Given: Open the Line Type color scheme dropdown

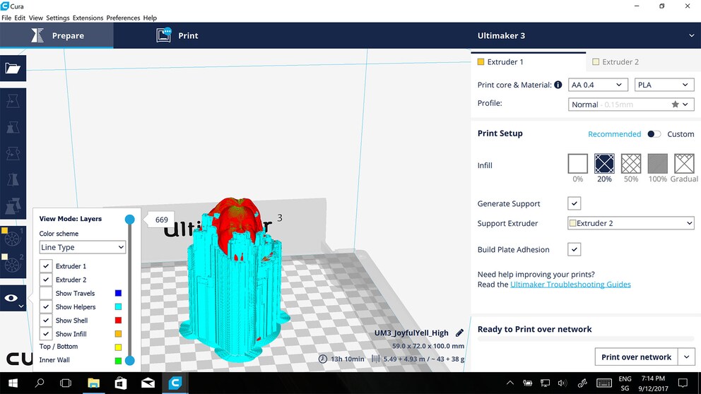Looking at the screenshot, I should (82, 247).
